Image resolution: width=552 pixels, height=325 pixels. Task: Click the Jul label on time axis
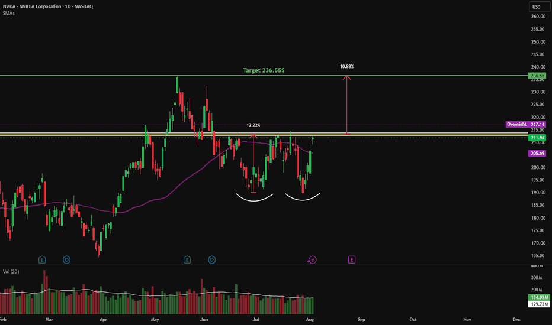click(256, 319)
